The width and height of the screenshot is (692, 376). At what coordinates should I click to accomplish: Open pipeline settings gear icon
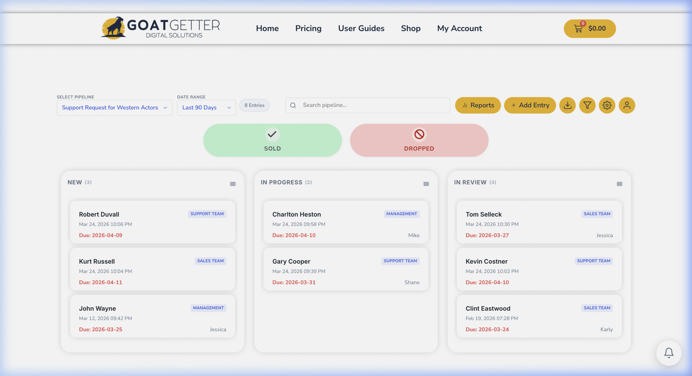point(607,105)
